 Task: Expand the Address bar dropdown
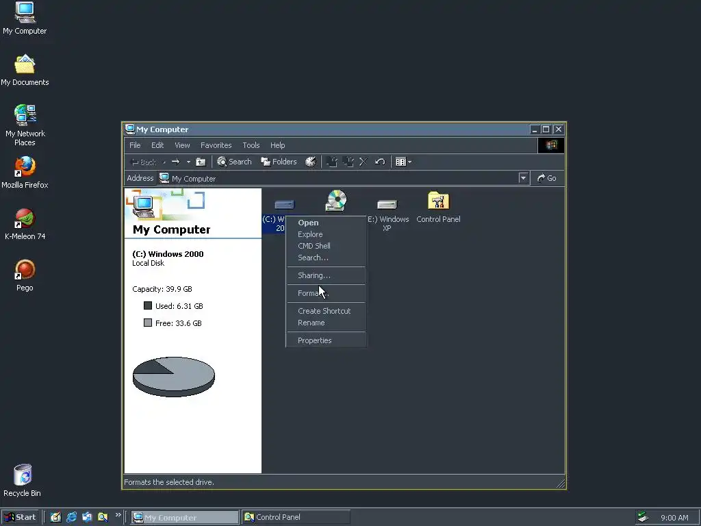tap(523, 178)
